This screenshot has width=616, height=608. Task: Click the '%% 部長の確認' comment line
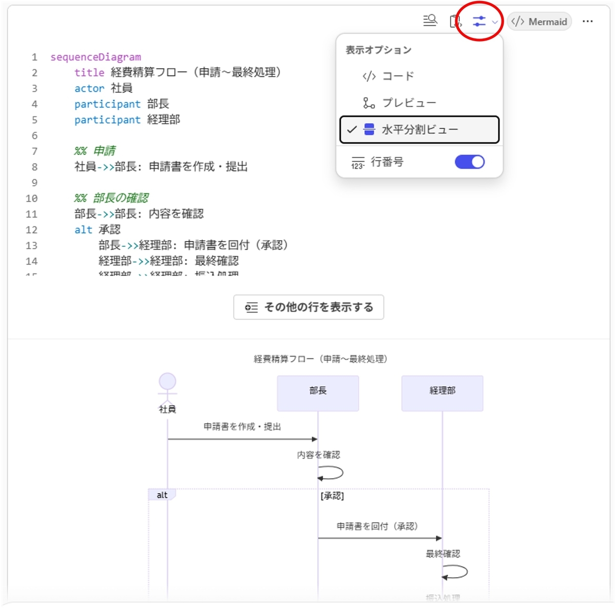coord(111,198)
